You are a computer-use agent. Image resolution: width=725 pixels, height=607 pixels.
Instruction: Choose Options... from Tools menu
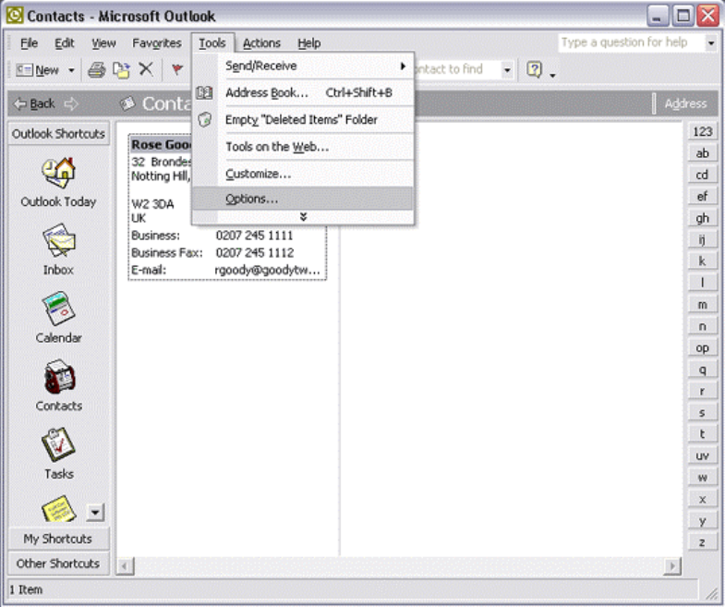pos(303,199)
